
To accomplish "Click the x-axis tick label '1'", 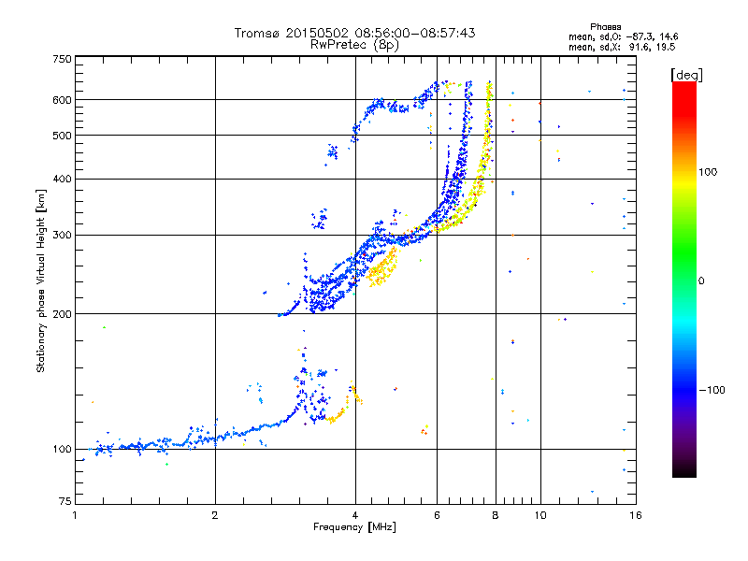I will point(75,515).
